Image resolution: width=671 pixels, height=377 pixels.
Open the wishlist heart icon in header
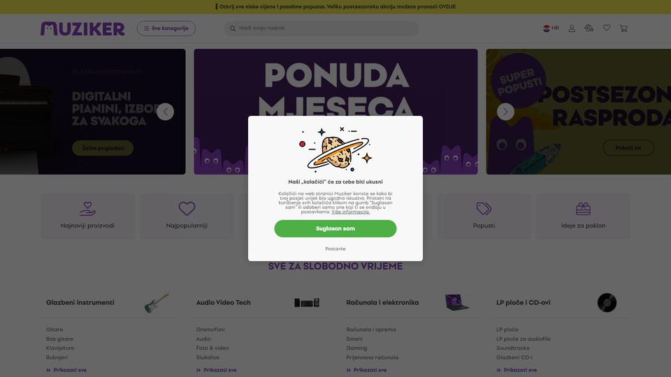[607, 28]
